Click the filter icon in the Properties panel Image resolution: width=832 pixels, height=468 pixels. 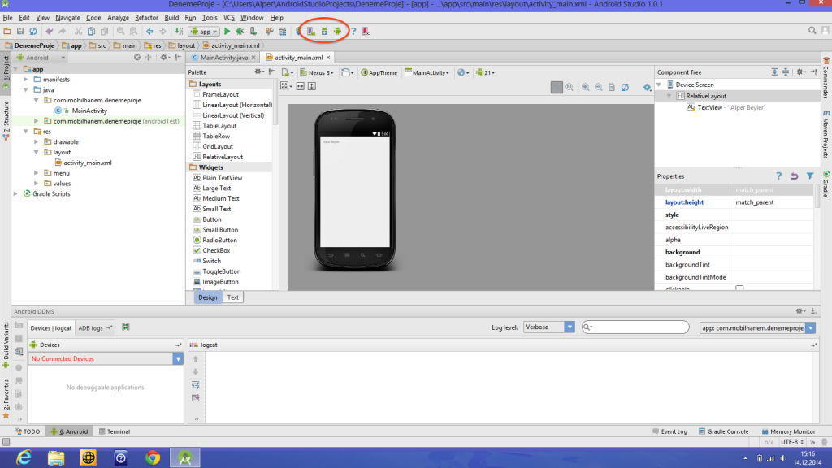(x=810, y=175)
